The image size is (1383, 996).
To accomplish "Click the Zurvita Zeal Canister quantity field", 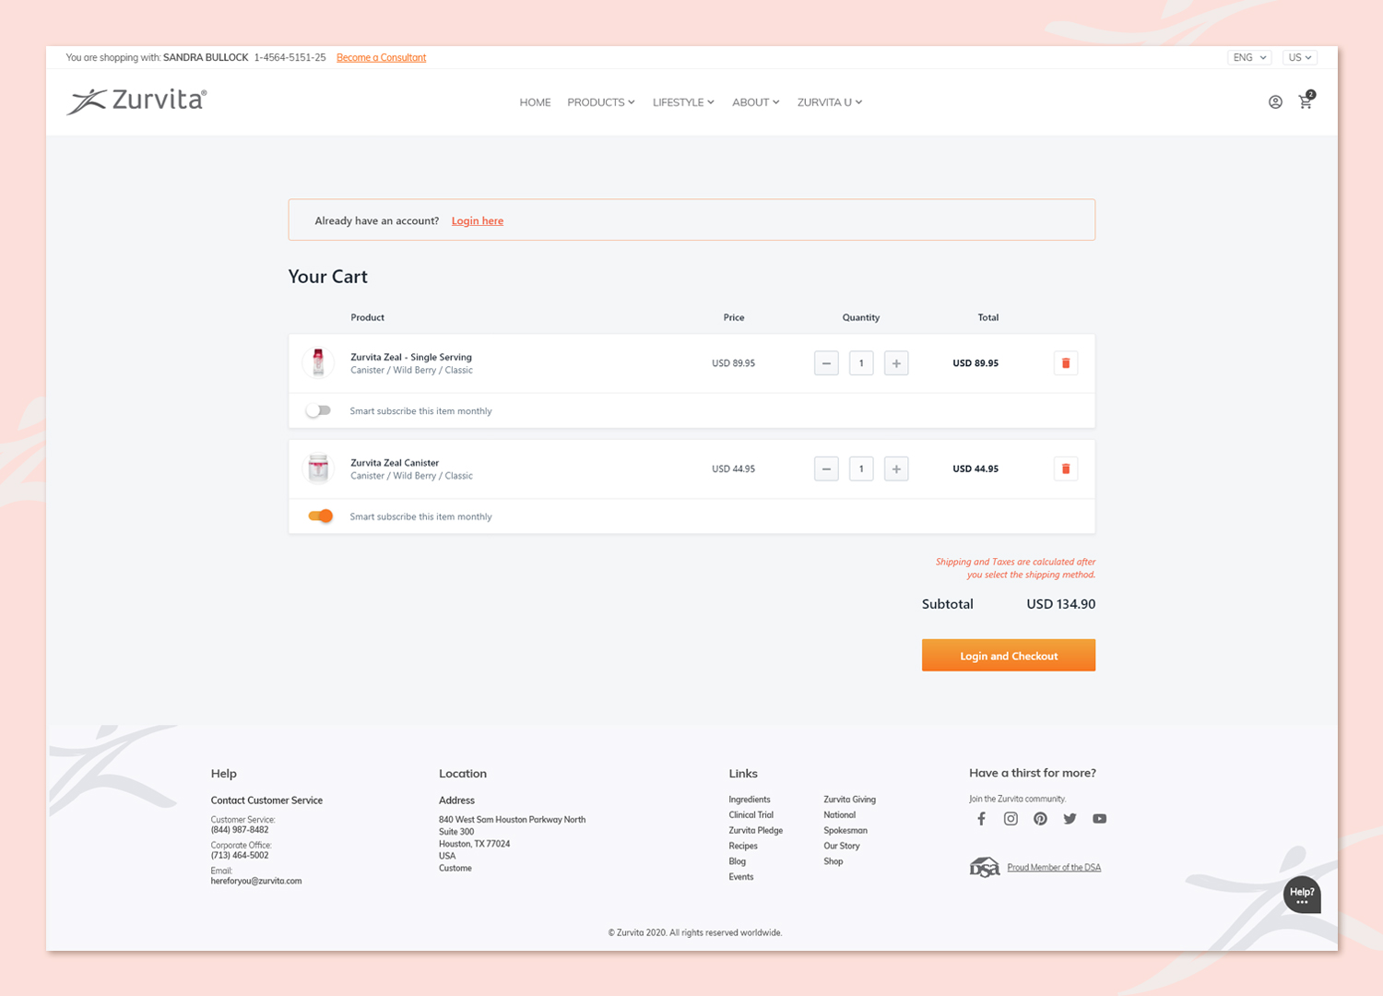I will 861,469.
